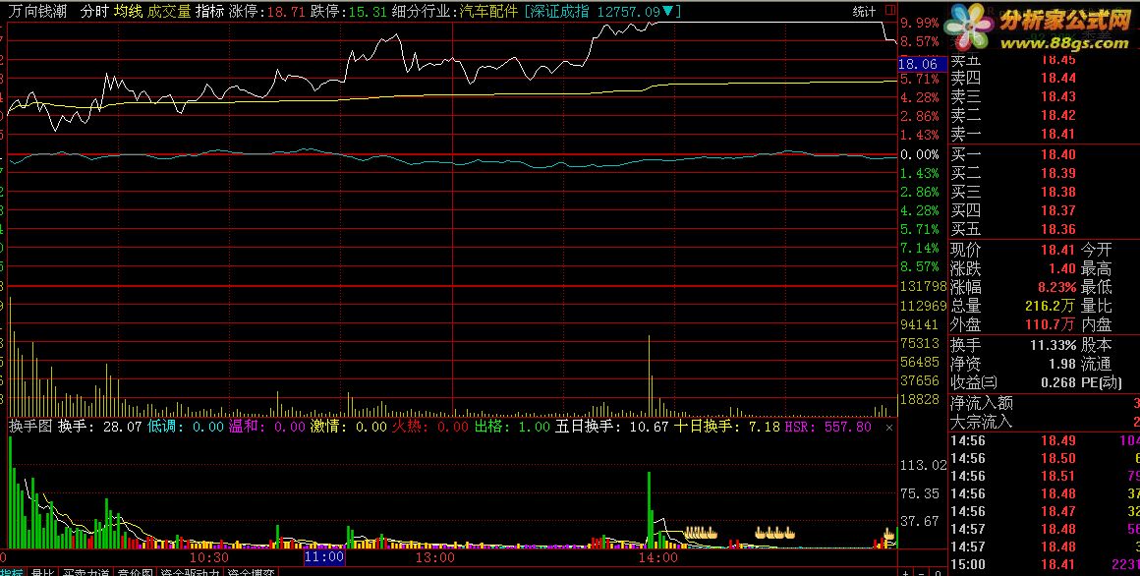Click the HSR value 557.80
Image resolution: width=1140 pixels, height=576 pixels.
coord(848,427)
